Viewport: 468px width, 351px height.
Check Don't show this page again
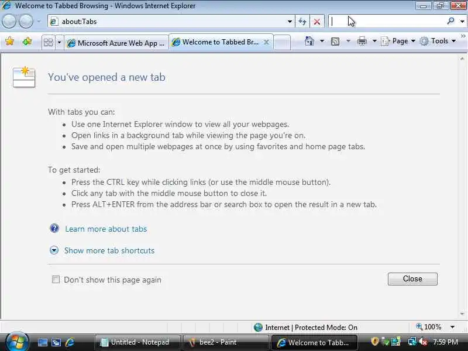(x=56, y=280)
